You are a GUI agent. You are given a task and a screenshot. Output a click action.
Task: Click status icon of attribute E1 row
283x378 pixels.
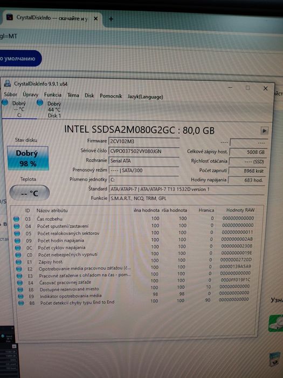tap(19, 262)
